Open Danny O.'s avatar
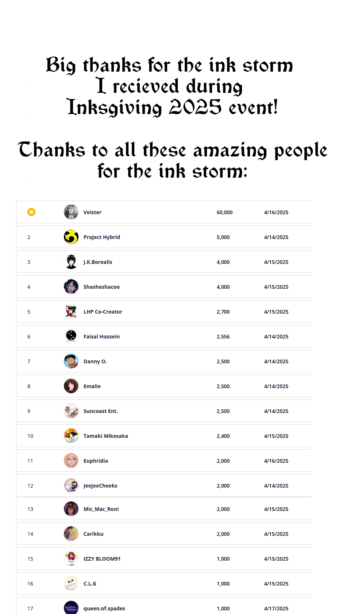 [x=71, y=361]
